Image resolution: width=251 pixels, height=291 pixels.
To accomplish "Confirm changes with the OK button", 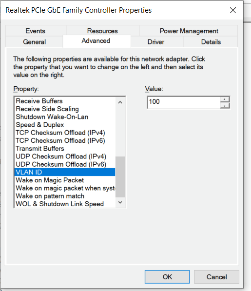I will [167, 277].
